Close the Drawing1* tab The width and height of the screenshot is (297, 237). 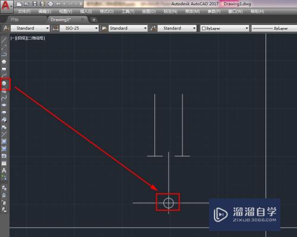point(83,19)
